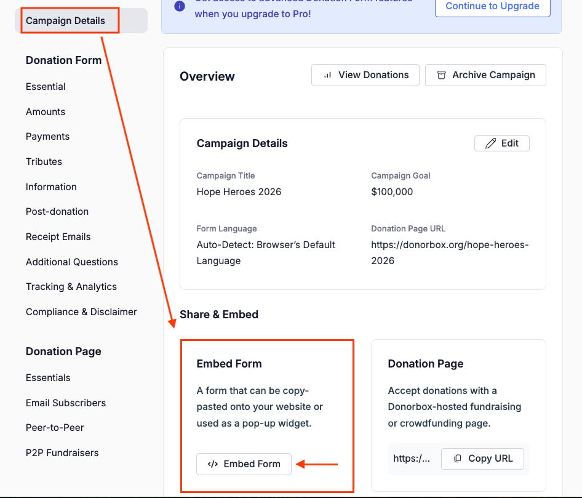Viewport: 582px width, 498px height.
Task: Click the code brackets icon
Action: 213,464
